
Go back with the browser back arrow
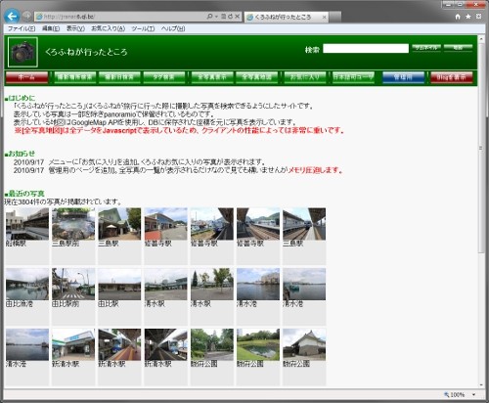coord(12,17)
